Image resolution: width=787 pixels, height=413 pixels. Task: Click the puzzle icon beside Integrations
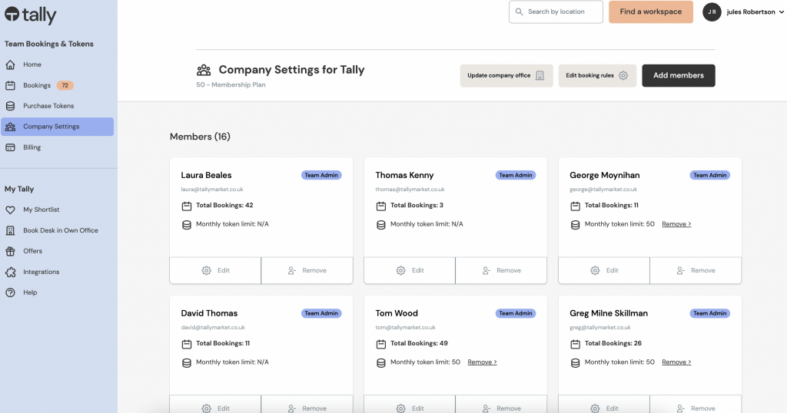point(10,272)
